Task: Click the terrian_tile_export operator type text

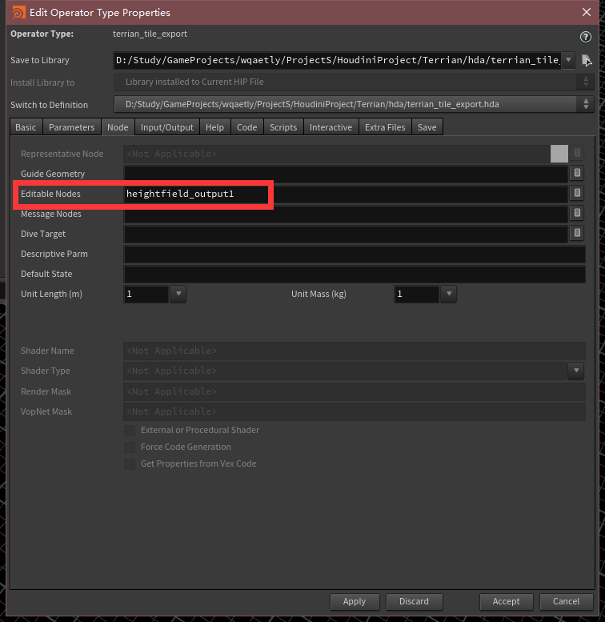Action: pyautogui.click(x=150, y=34)
